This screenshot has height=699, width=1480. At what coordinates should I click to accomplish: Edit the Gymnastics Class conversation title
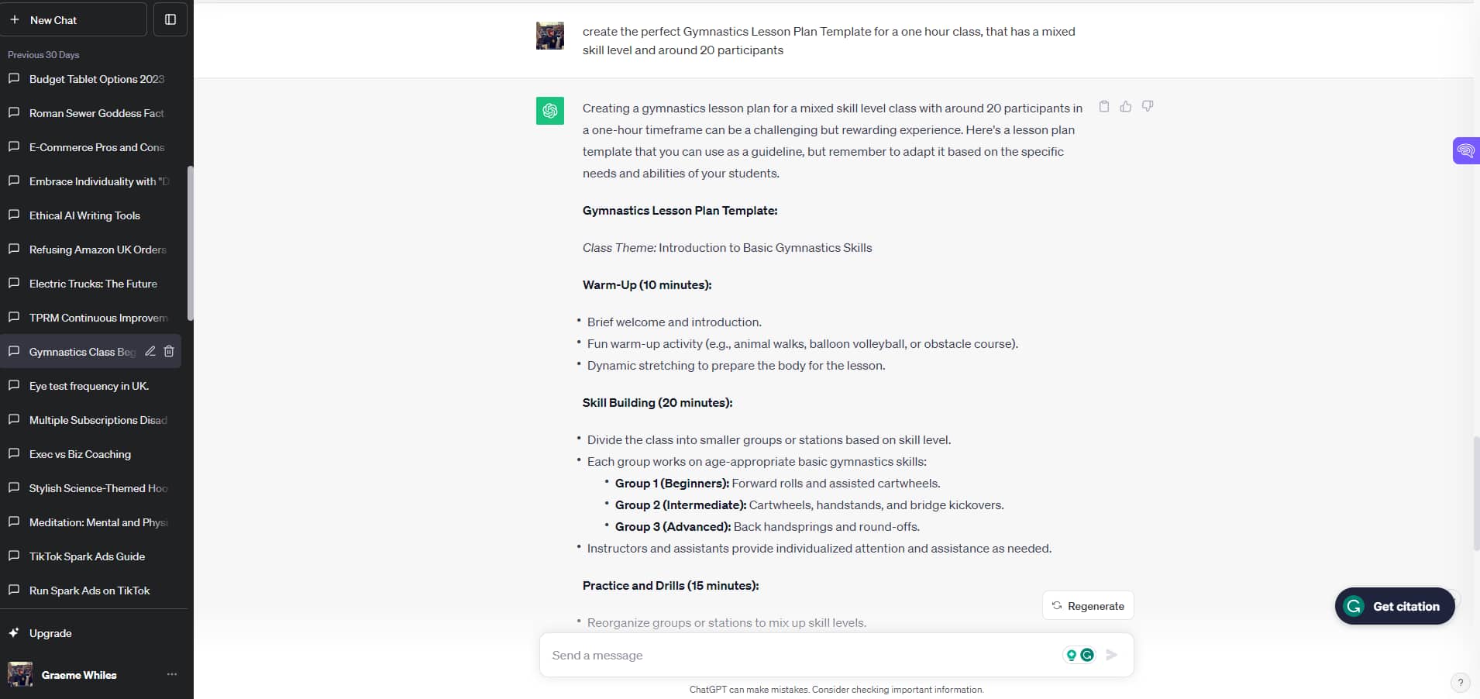[150, 351]
